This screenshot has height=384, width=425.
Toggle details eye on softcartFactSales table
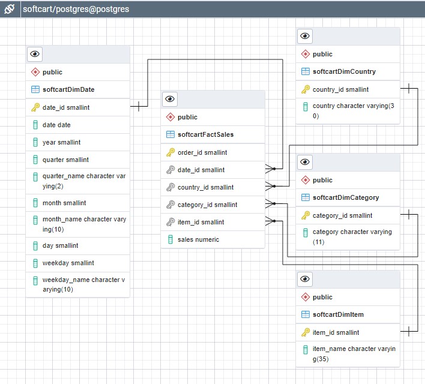tap(170, 99)
